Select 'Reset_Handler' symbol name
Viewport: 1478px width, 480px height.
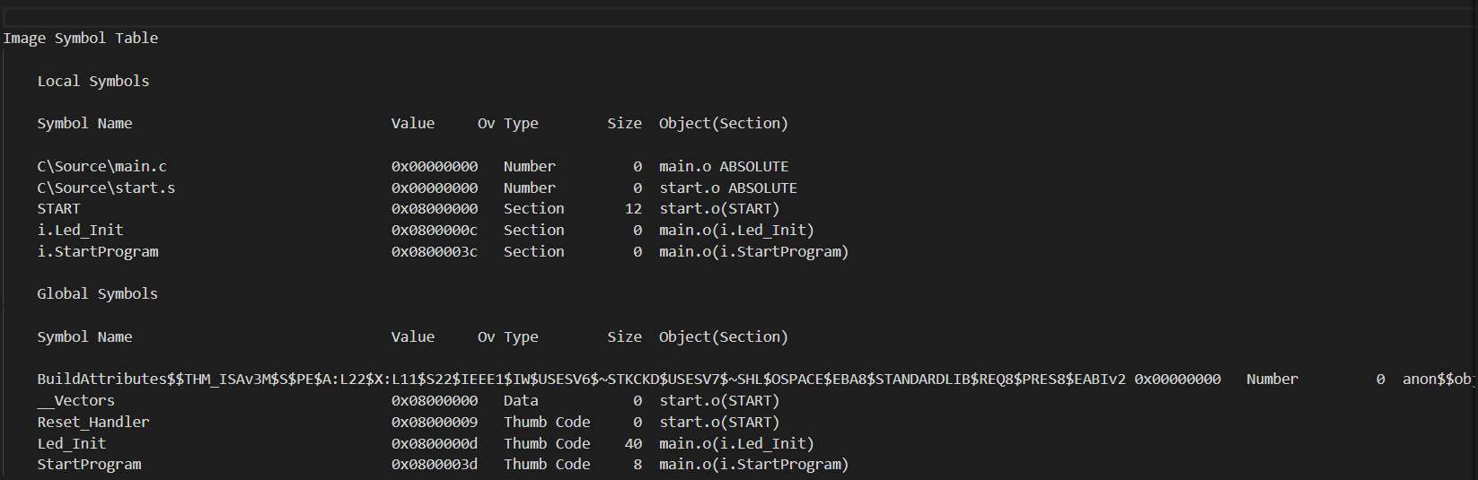[93, 422]
